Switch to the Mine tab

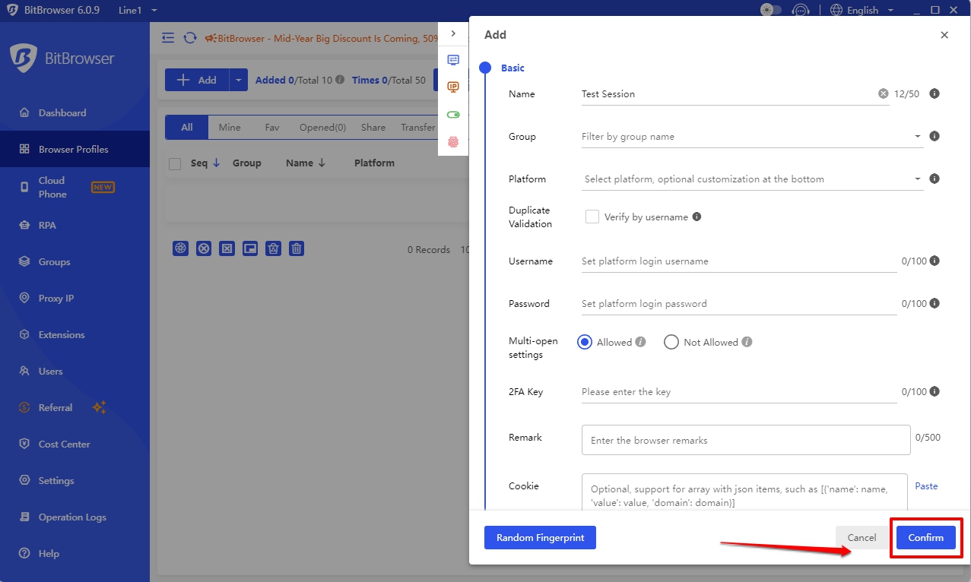(230, 128)
